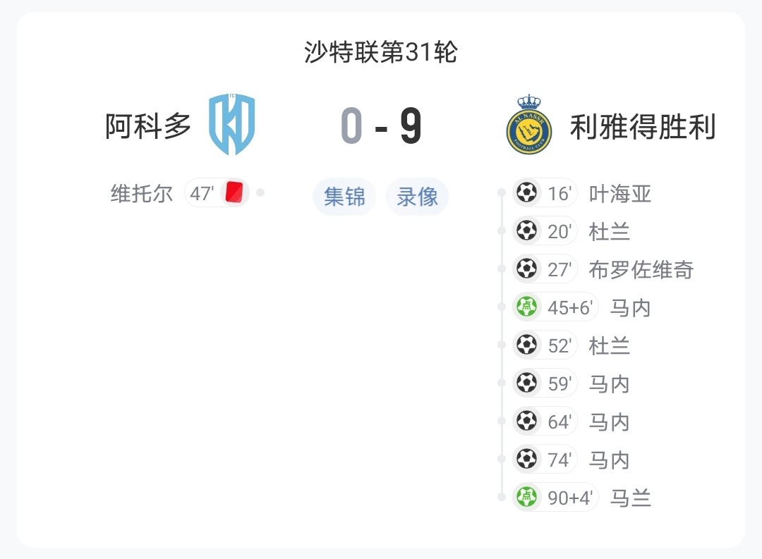Click the 阿科多 team crest logo
This screenshot has height=559, width=762.
tap(232, 124)
